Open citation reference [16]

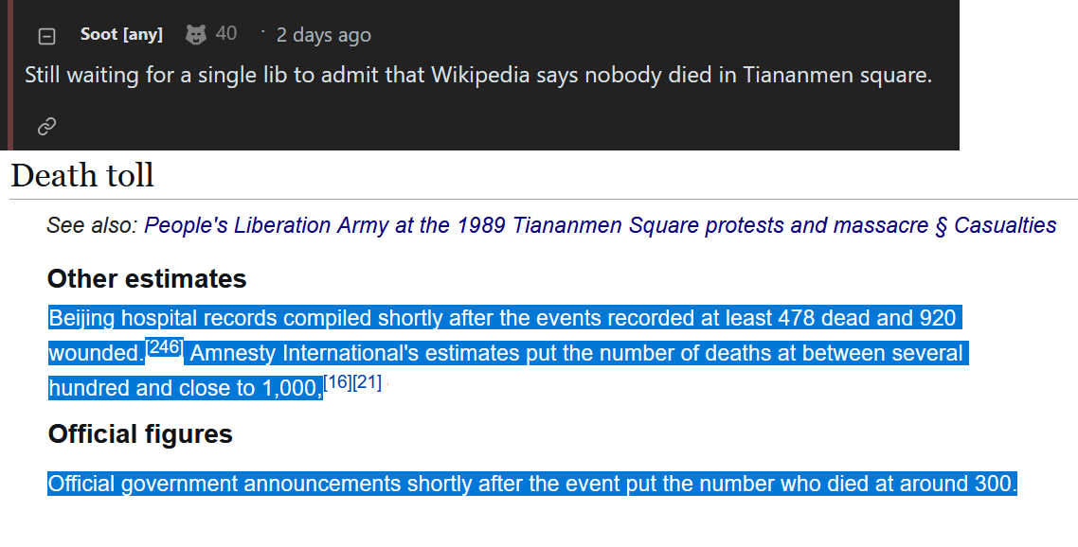tap(337, 382)
